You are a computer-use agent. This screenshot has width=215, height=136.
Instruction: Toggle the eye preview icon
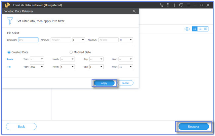(187, 29)
